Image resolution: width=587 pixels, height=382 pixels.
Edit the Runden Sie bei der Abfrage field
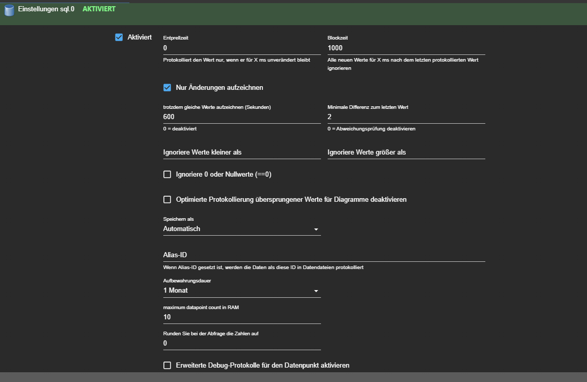[242, 343]
